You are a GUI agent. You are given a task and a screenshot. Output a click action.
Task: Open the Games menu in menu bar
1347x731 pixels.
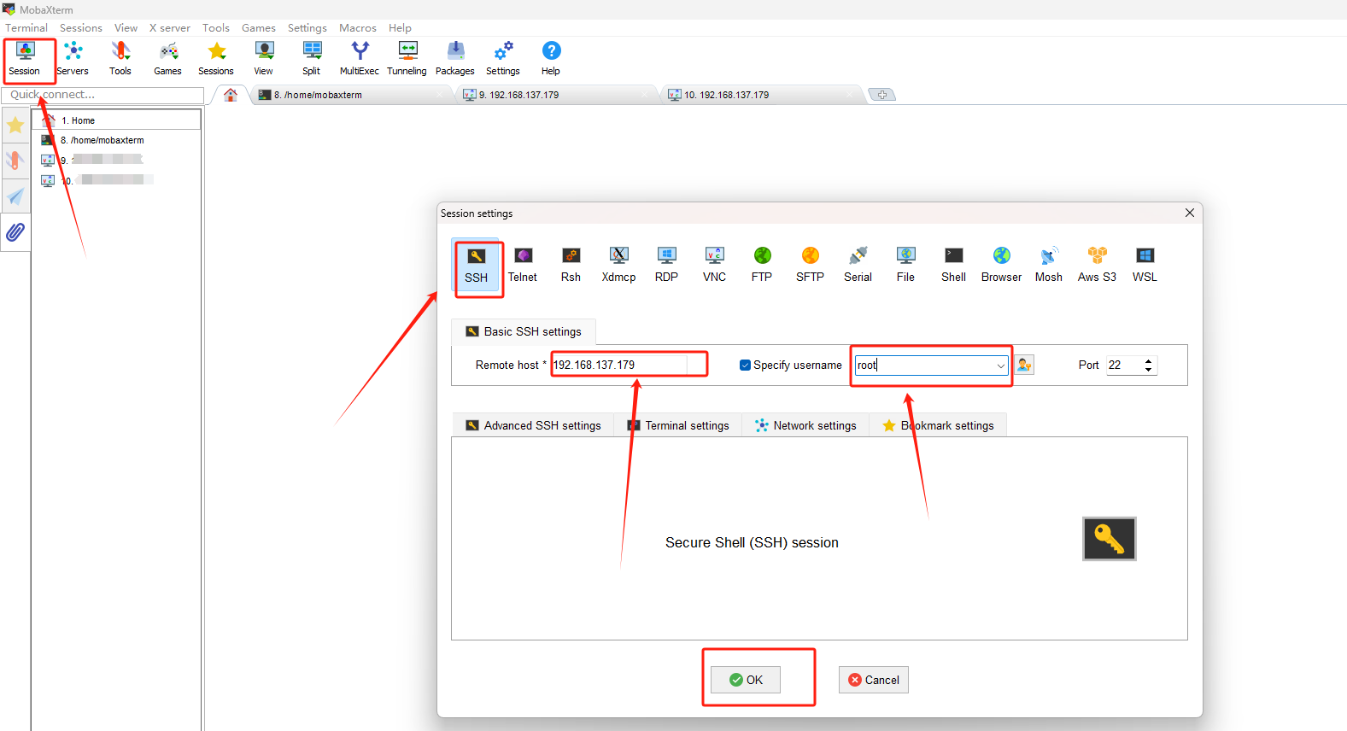tap(259, 27)
